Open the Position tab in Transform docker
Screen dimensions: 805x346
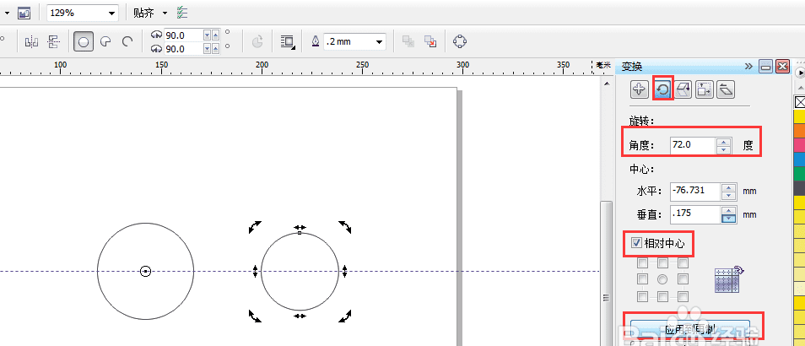640,89
